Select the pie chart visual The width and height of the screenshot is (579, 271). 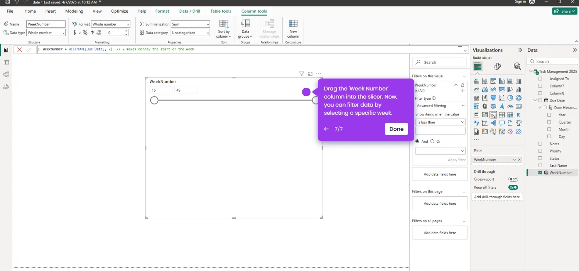(510, 98)
